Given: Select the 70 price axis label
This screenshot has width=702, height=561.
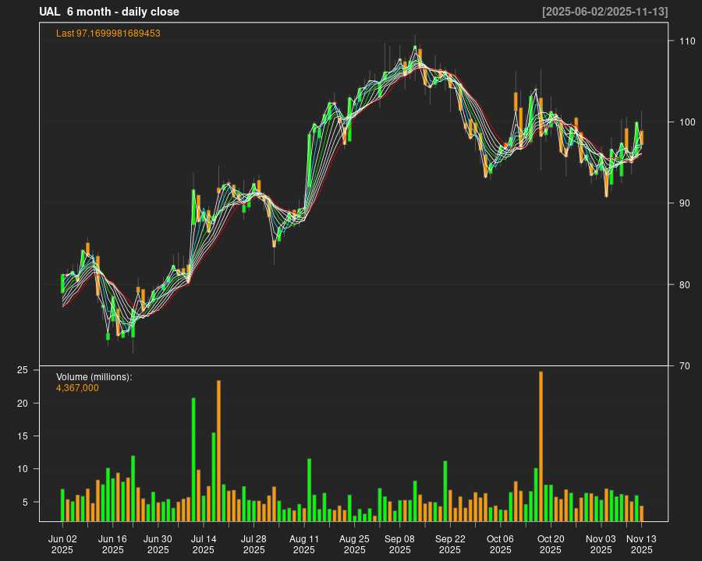Looking at the screenshot, I should tap(684, 365).
